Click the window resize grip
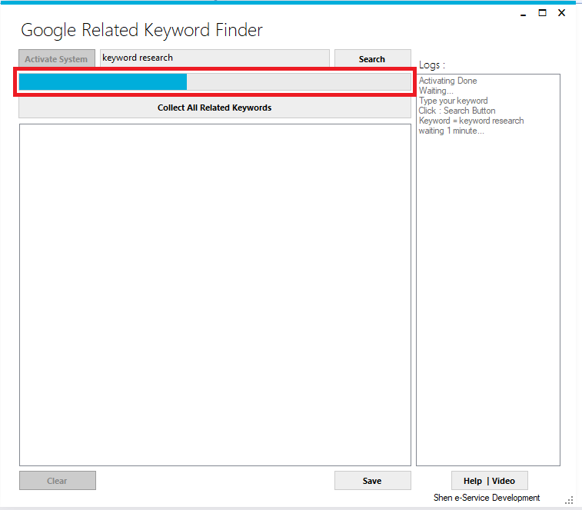Image resolution: width=582 pixels, height=510 pixels. coord(570,499)
